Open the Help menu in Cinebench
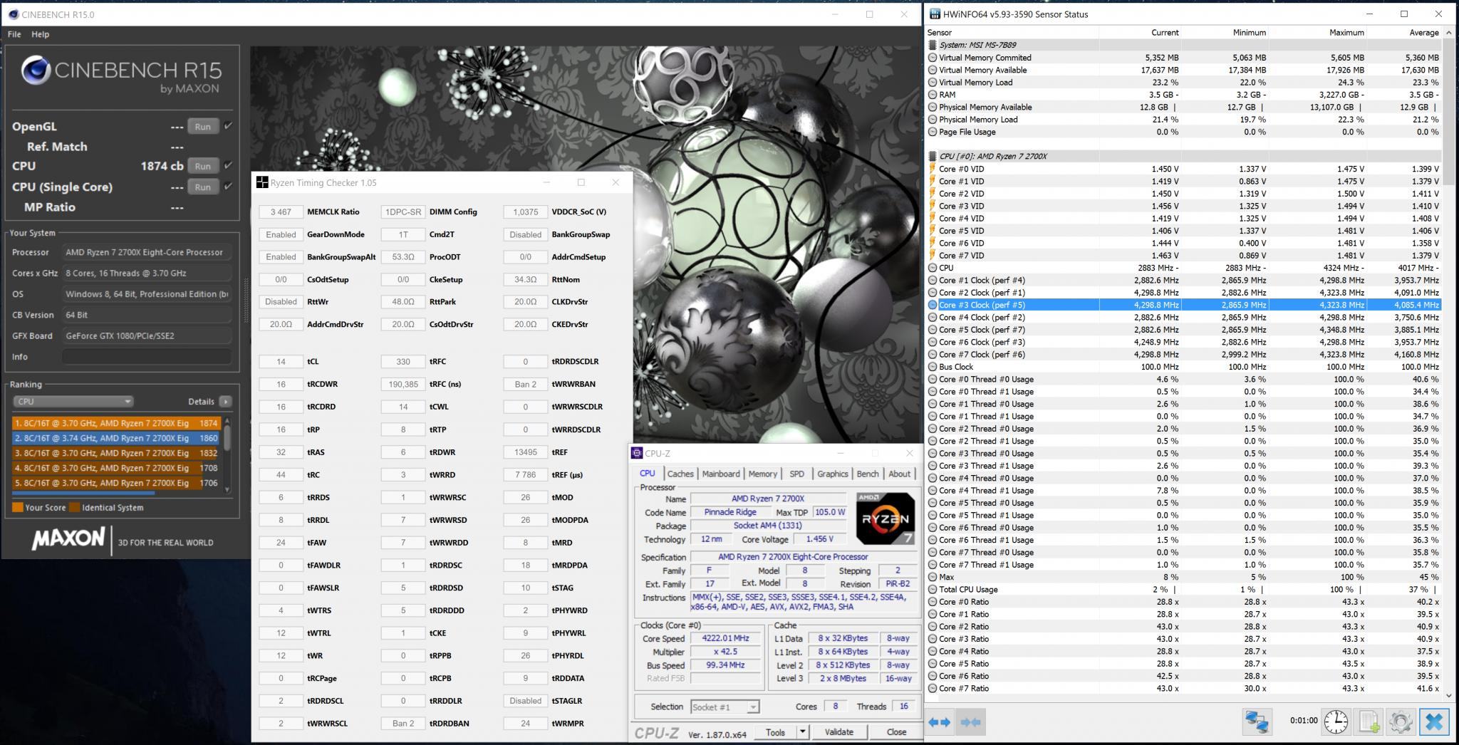Image resolution: width=1459 pixels, height=745 pixels. click(x=41, y=34)
